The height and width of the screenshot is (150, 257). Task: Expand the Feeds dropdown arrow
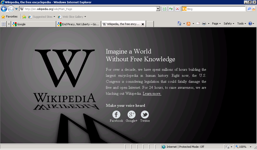click(193, 24)
